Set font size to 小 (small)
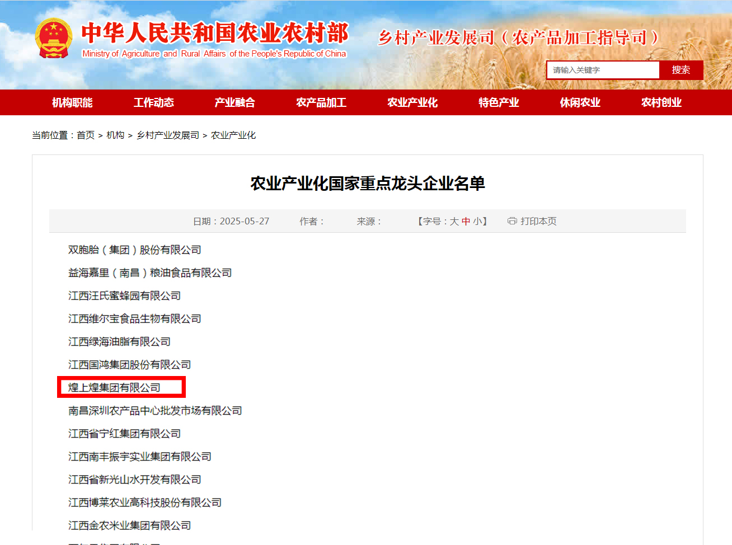The image size is (732, 545). 477,222
